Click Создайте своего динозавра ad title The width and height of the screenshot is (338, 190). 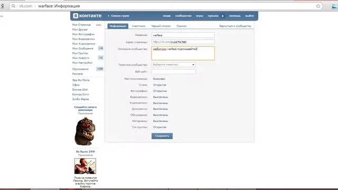[x=86, y=108]
